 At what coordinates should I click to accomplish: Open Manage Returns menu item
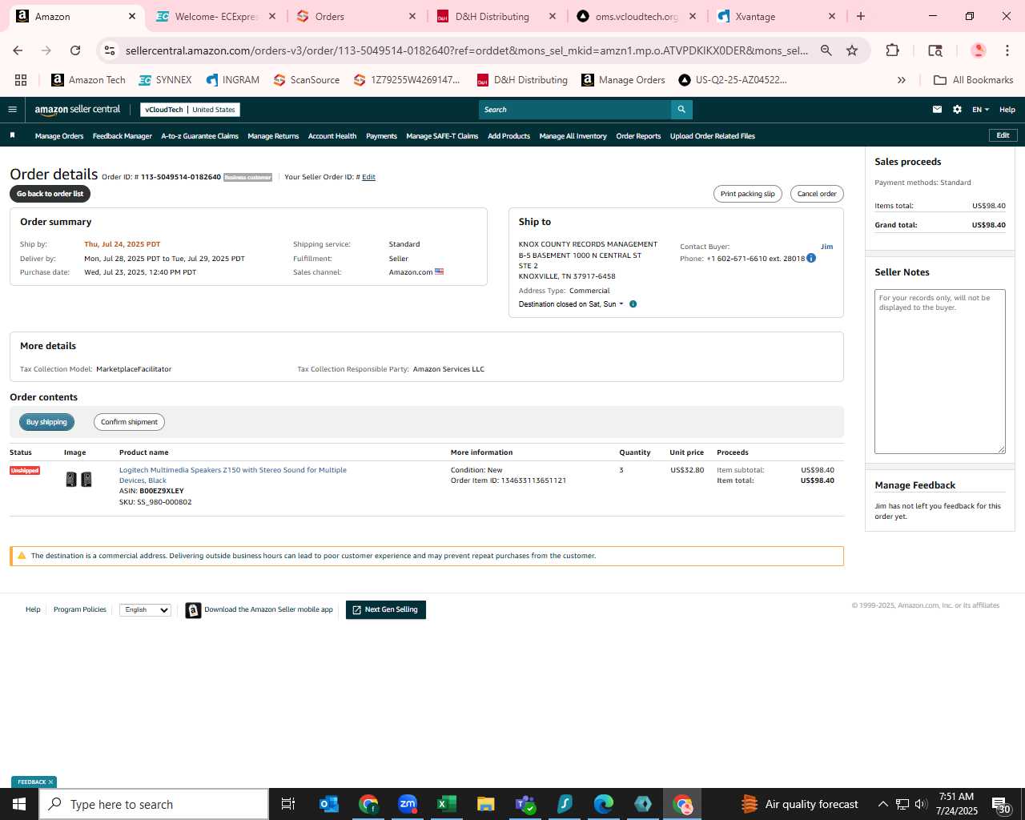(273, 136)
